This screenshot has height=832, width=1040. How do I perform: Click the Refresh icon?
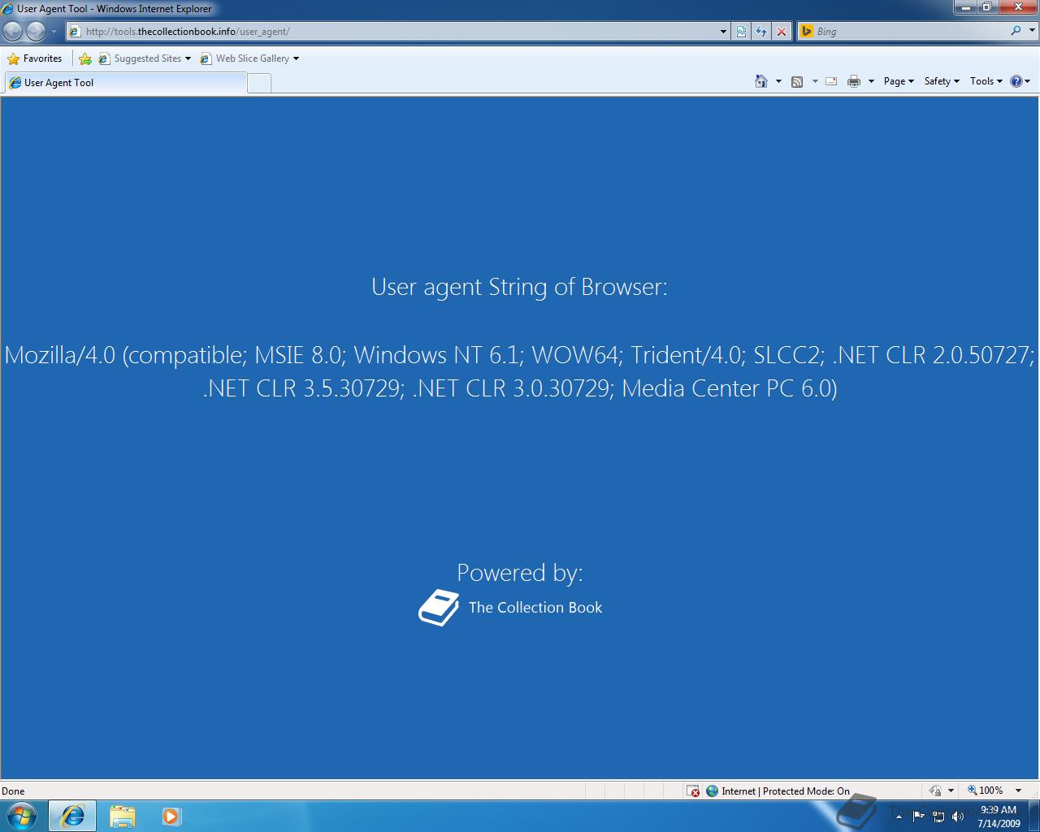click(x=761, y=31)
